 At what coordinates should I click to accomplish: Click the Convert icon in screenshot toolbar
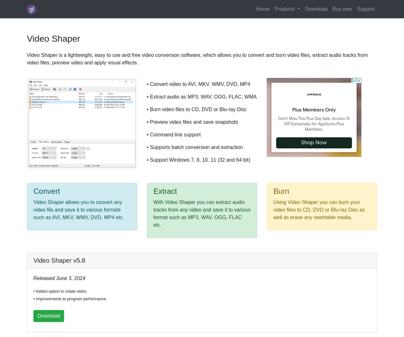pos(34,89)
